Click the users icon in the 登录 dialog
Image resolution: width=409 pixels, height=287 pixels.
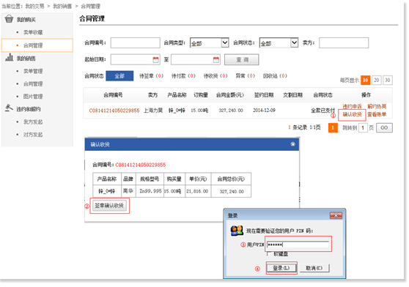[237, 231]
